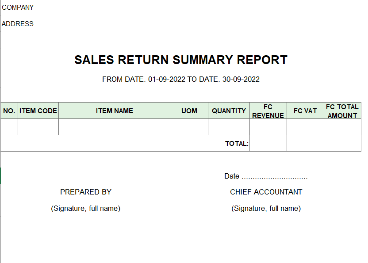Click the CHIEF ACCOUNTANT label

tap(266, 192)
